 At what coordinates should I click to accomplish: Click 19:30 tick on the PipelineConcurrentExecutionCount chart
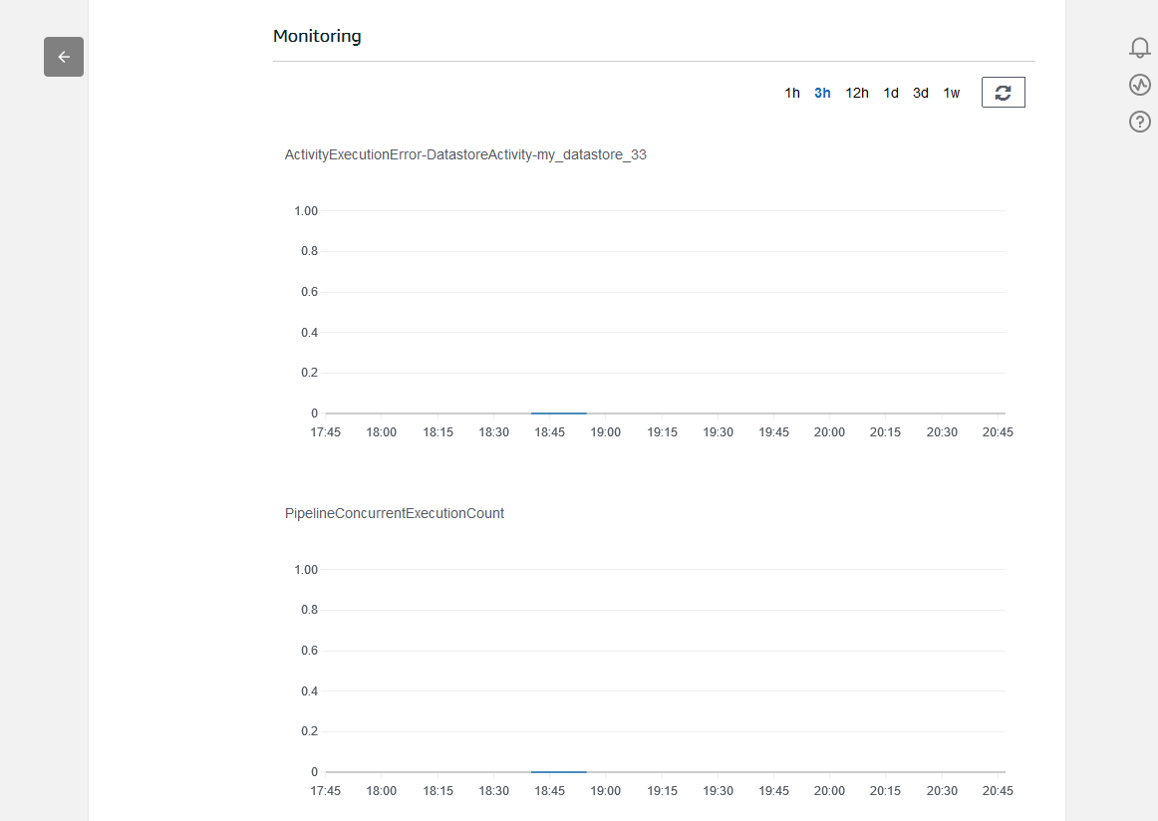pyautogui.click(x=719, y=791)
